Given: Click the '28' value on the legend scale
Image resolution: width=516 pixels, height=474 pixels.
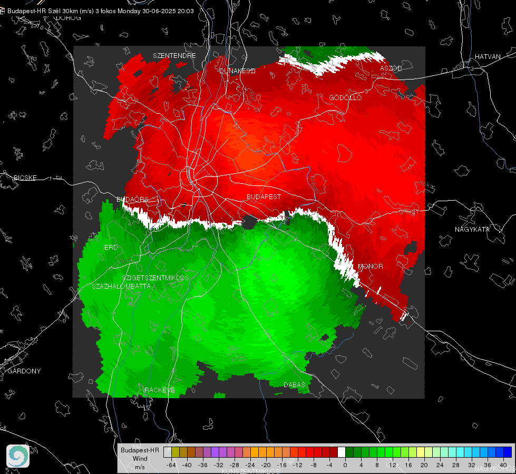Looking at the screenshot, I should [x=456, y=465].
